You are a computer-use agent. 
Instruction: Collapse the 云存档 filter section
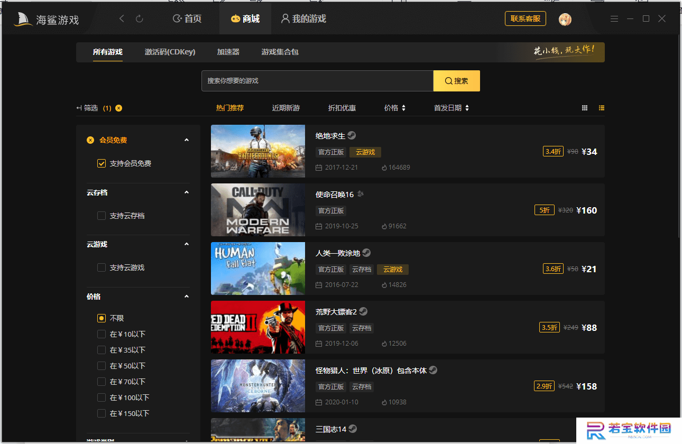187,192
